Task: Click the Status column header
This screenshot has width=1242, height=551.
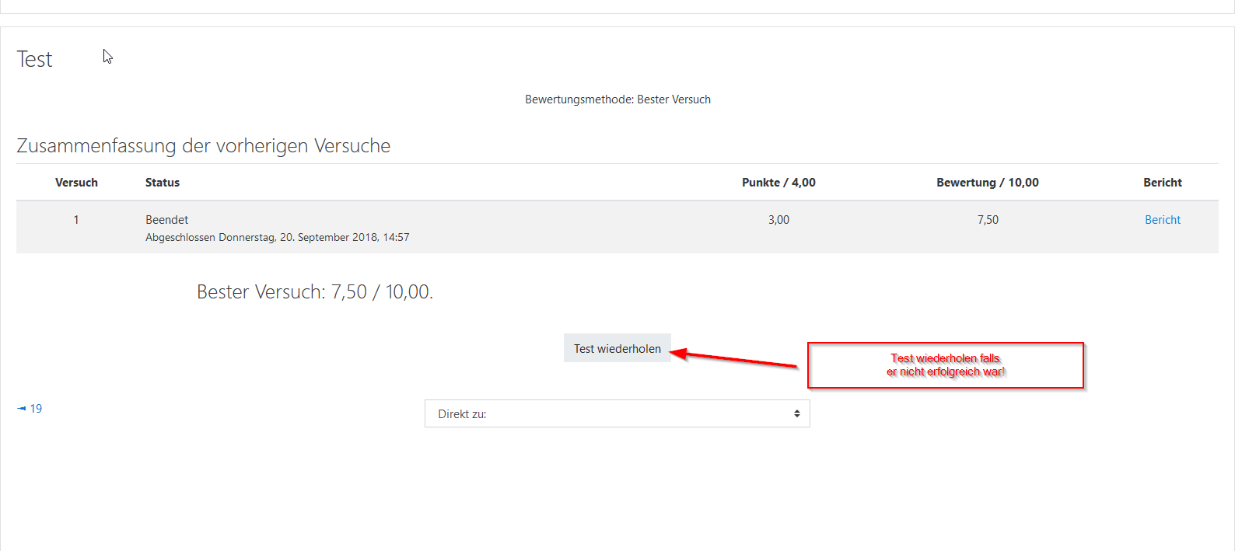Action: click(163, 183)
